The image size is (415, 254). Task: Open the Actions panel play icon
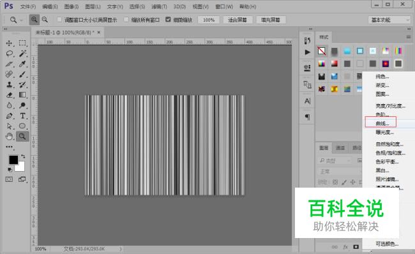(307, 52)
